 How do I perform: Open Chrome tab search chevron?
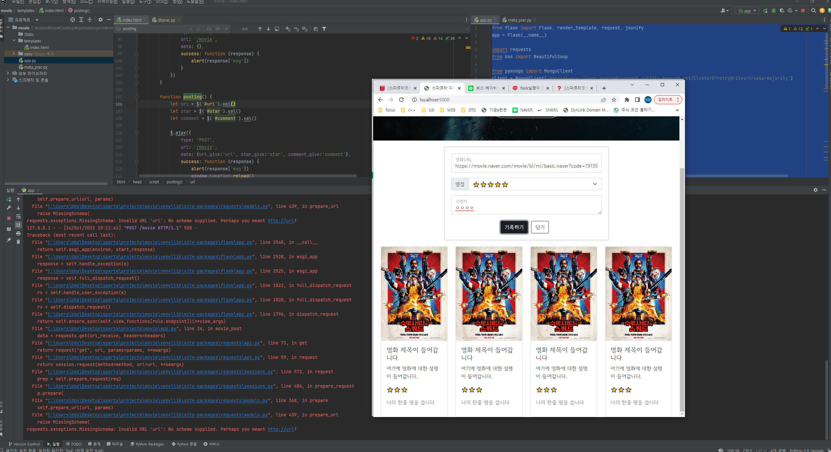(x=632, y=85)
